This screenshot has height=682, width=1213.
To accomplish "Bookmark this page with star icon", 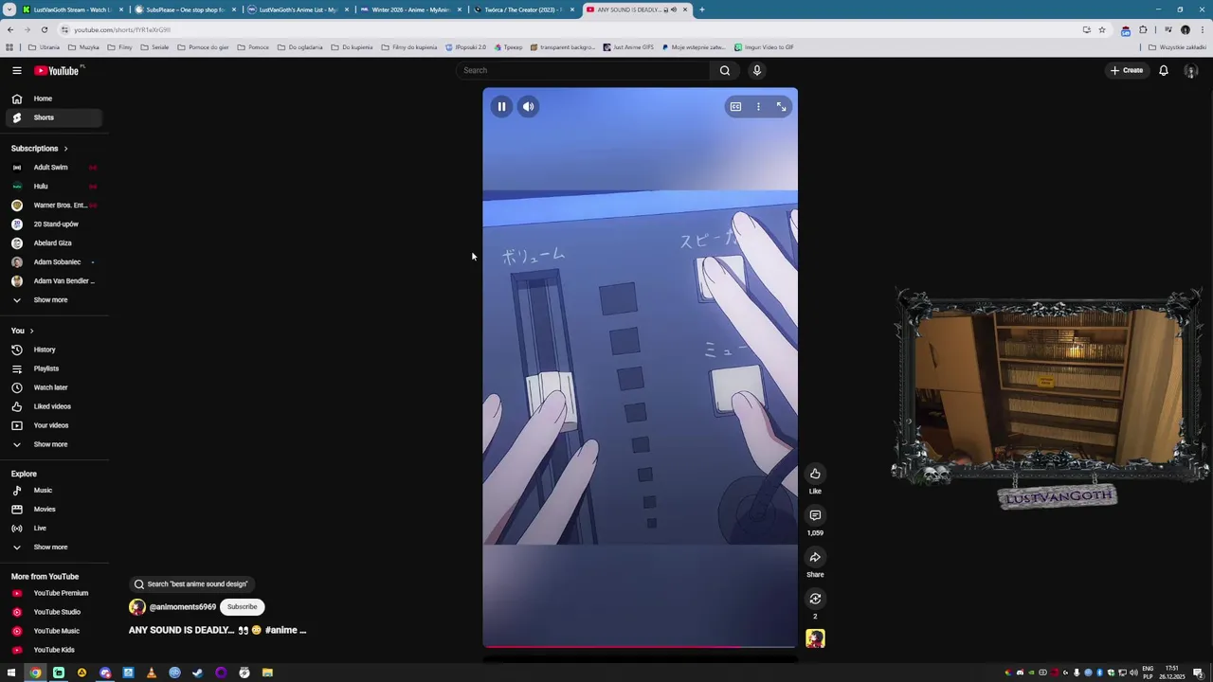I will point(1101,29).
